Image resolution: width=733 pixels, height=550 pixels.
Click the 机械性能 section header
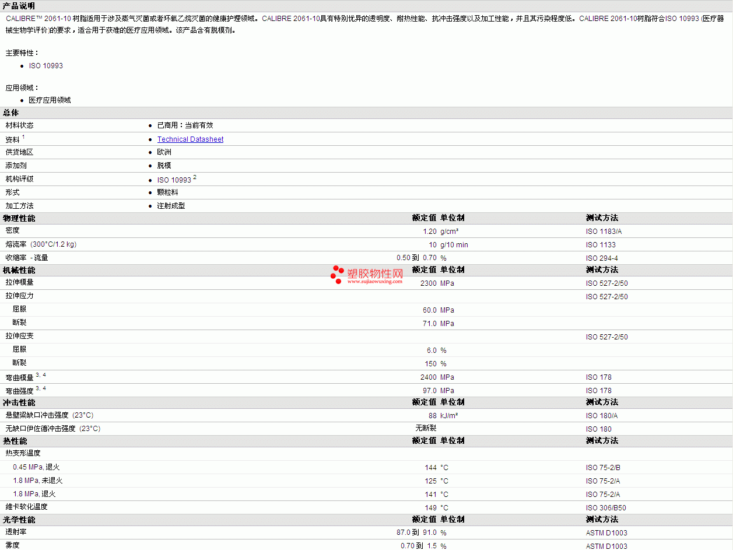[19, 271]
